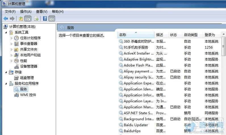The height and width of the screenshot is (135, 226).
Task: Click the Up one level folder icon
Action: (x=21, y=18)
